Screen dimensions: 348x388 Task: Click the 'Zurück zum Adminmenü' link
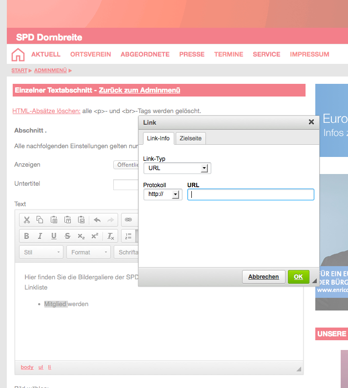[140, 90]
